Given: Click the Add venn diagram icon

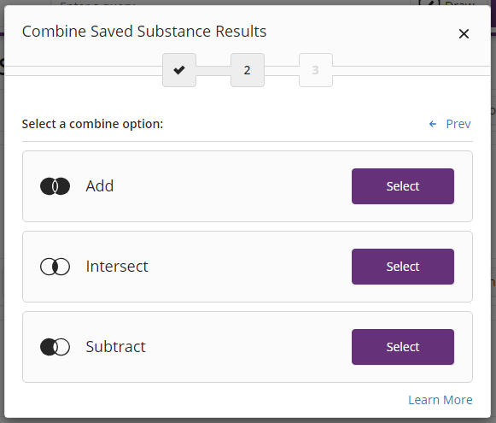Looking at the screenshot, I should [x=55, y=186].
